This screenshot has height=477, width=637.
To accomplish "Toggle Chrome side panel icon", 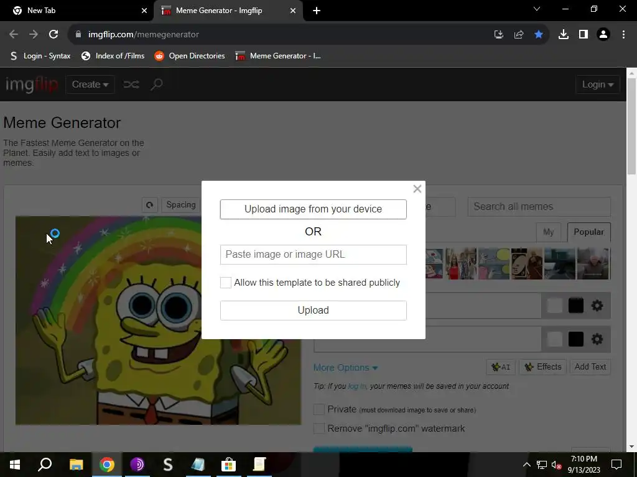I will click(584, 35).
